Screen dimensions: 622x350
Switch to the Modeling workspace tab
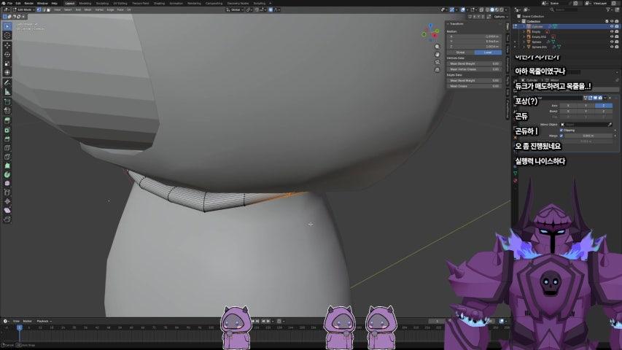coord(85,3)
